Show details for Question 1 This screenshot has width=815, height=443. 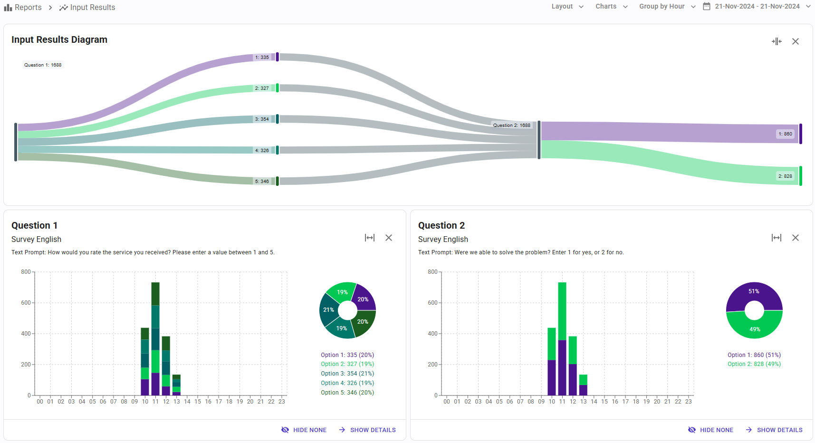[367, 430]
